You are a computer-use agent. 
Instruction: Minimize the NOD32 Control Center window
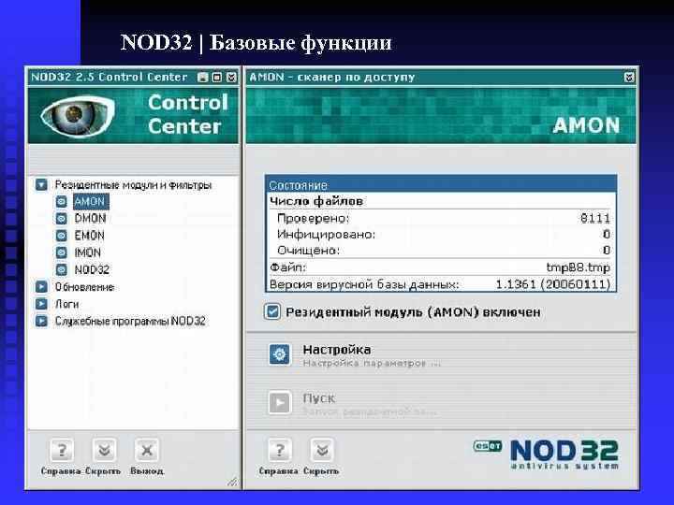[202, 78]
